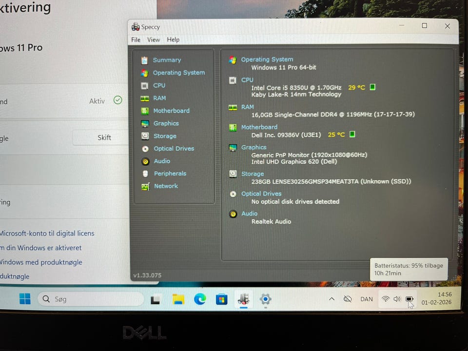The width and height of the screenshot is (468, 351).
Task: Click the Motherboard heading in summary pane
Action: coord(259,127)
